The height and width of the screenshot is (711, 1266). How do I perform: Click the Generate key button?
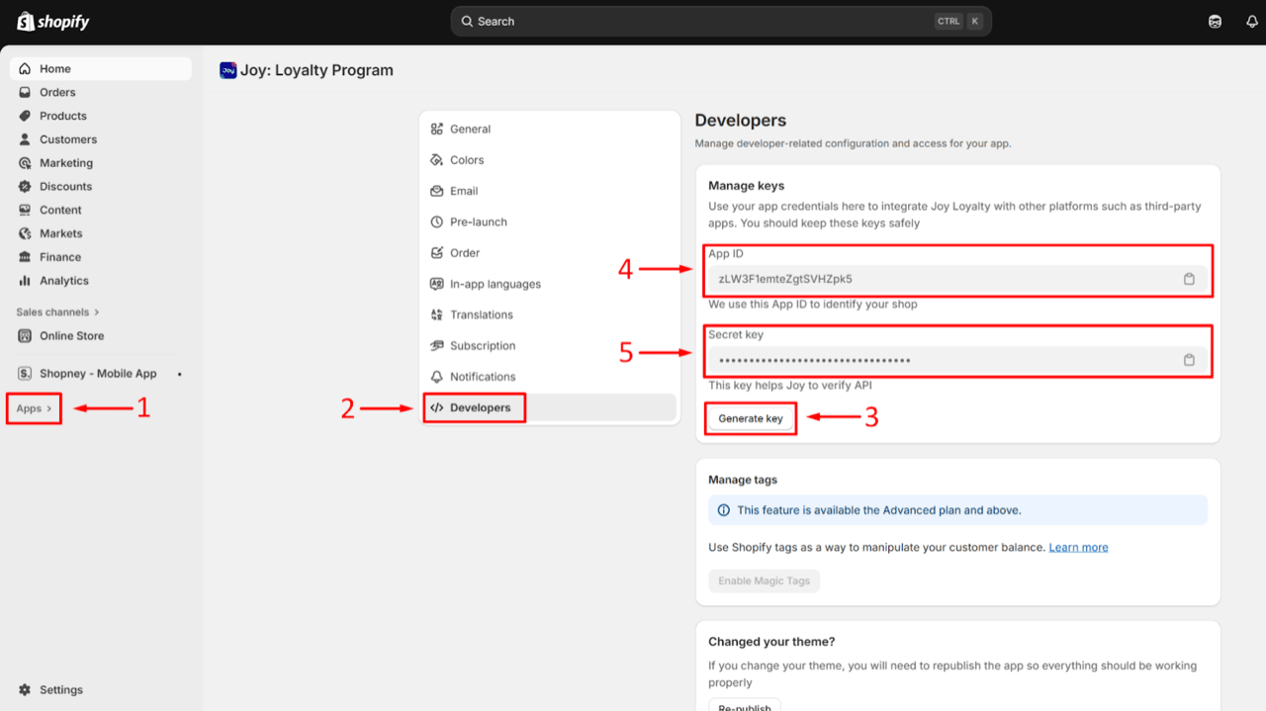point(751,418)
